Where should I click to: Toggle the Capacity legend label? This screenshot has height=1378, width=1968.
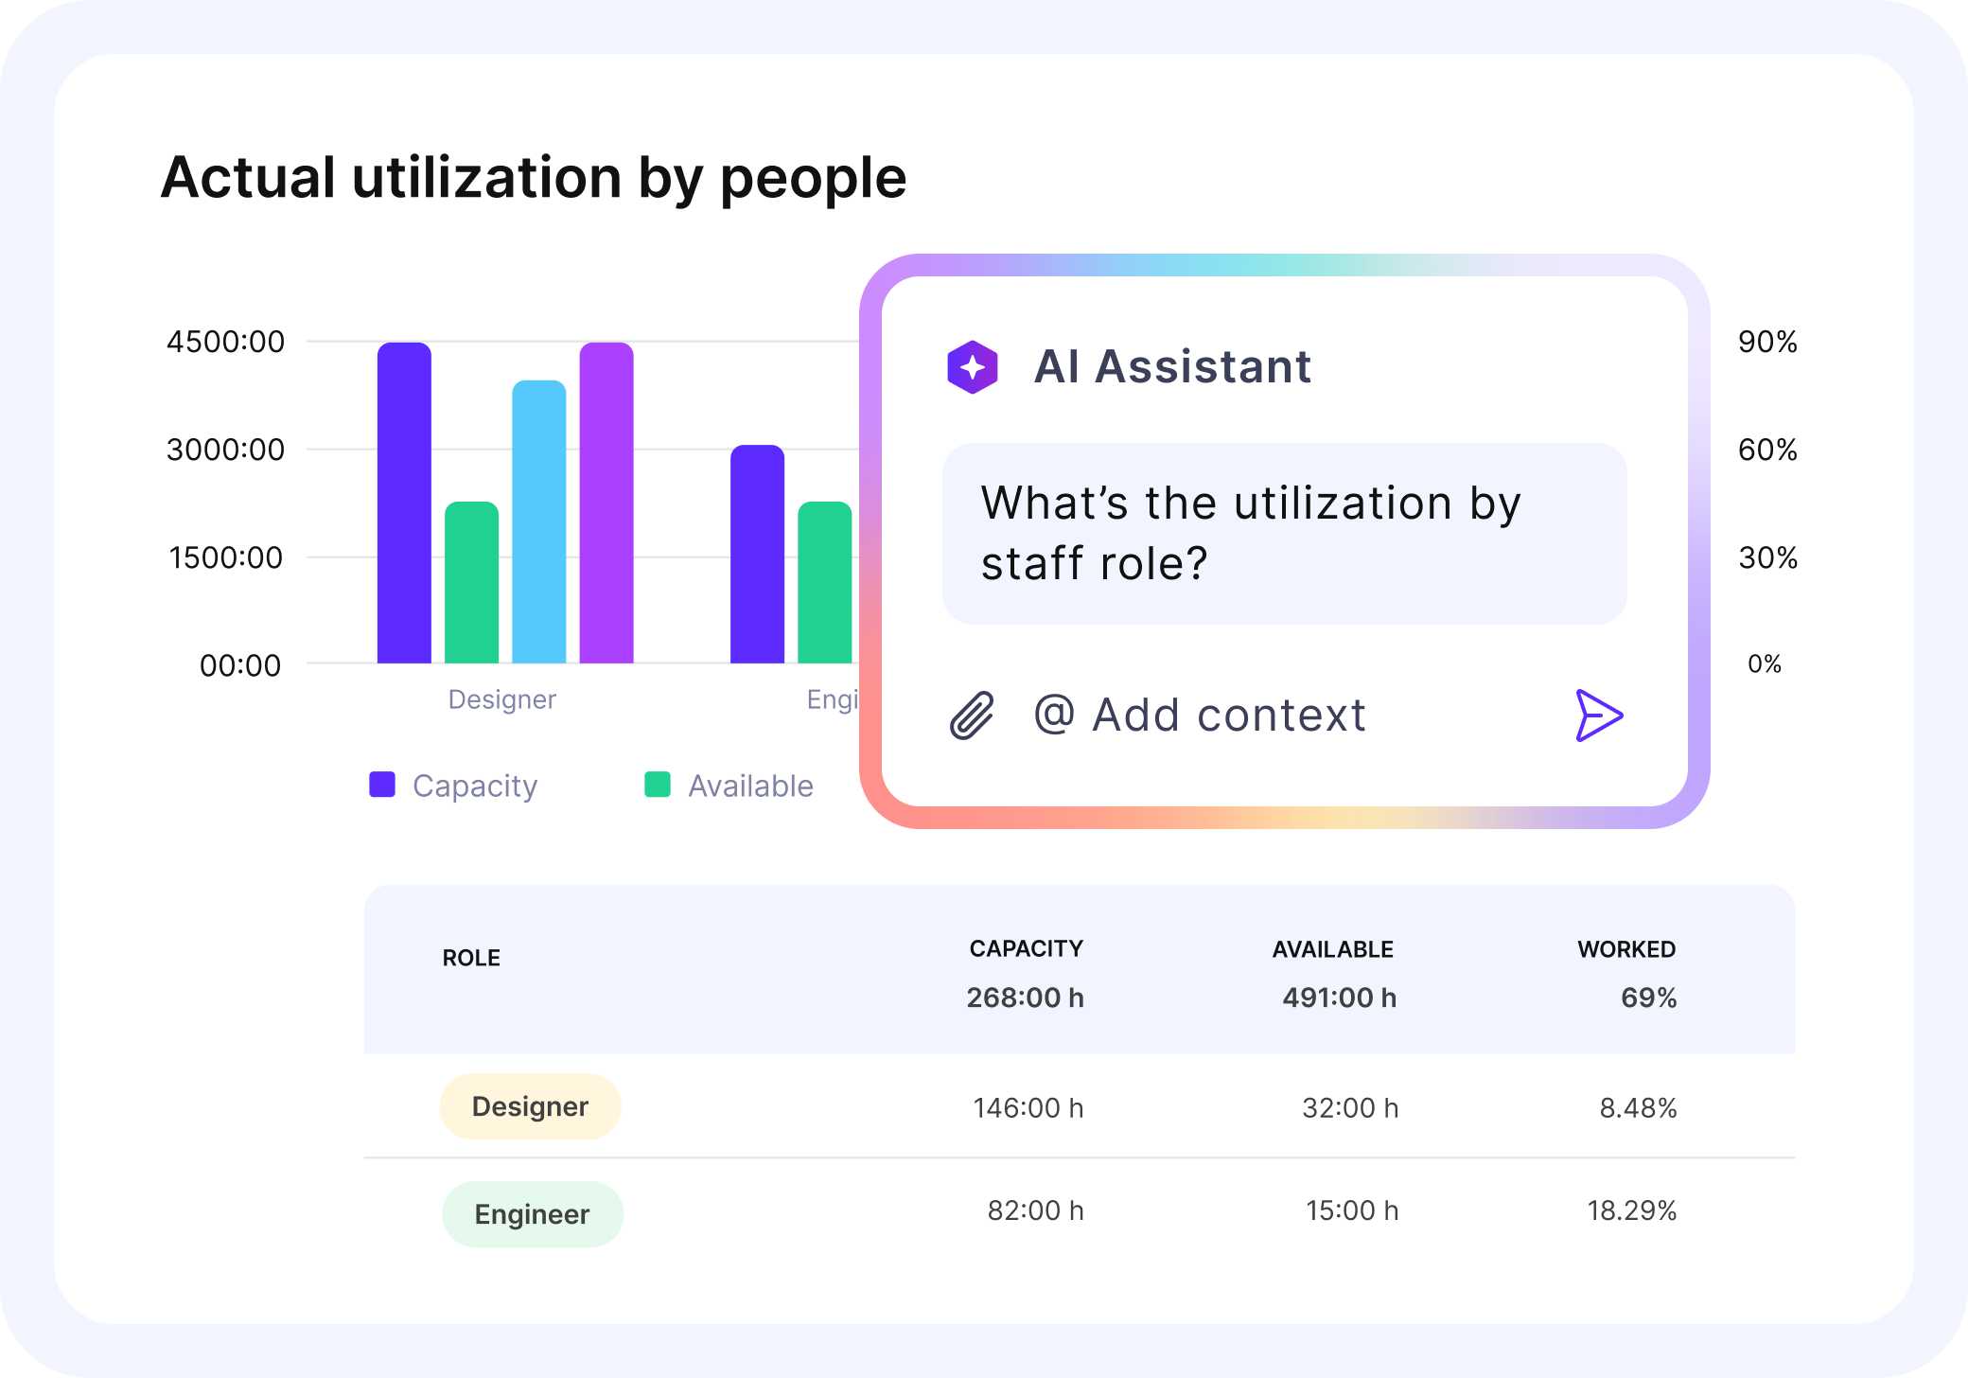click(x=475, y=786)
